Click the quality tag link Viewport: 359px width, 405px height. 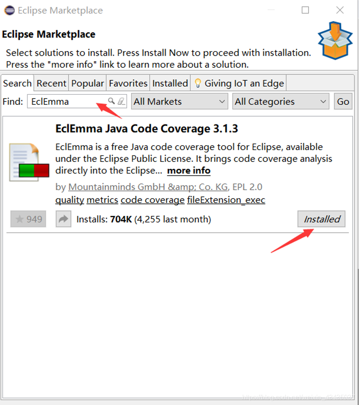click(70, 200)
